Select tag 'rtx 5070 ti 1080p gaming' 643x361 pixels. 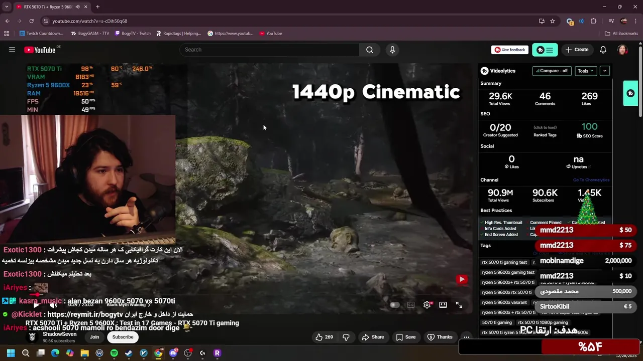click(543, 322)
